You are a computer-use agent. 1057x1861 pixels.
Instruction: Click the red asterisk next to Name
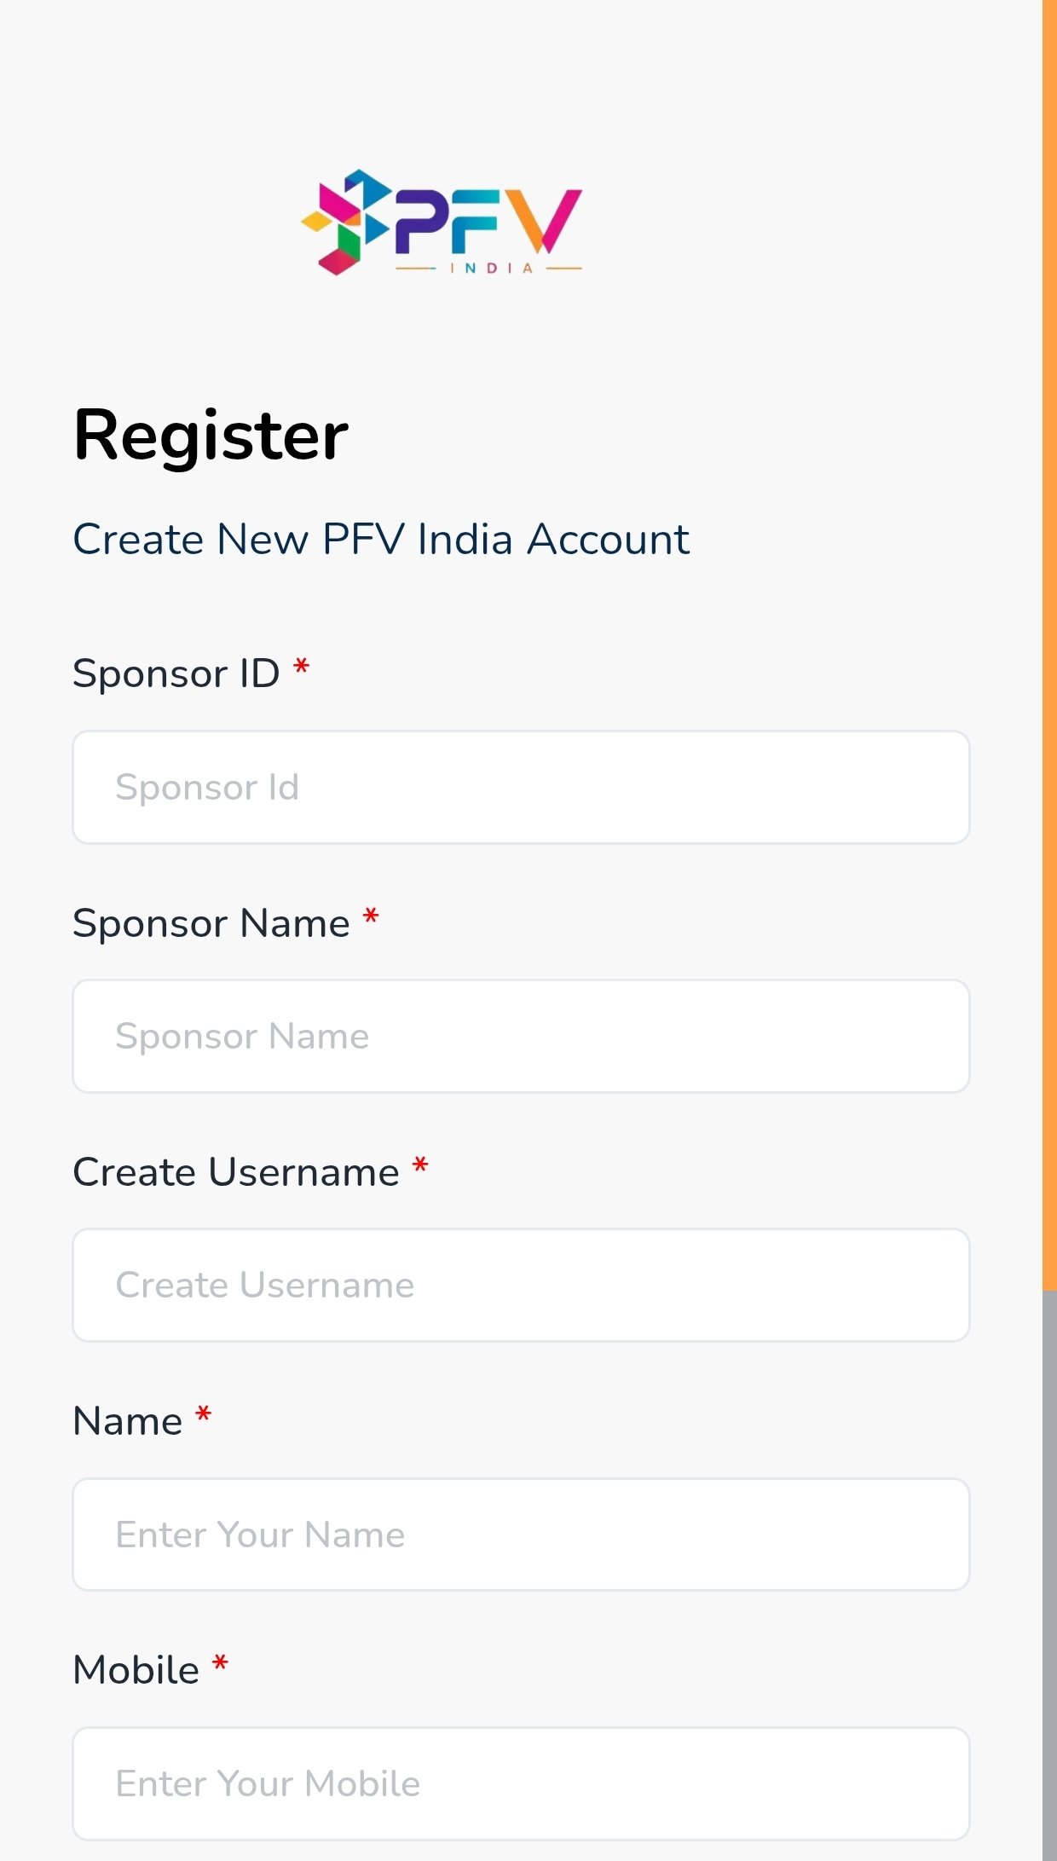203,1414
